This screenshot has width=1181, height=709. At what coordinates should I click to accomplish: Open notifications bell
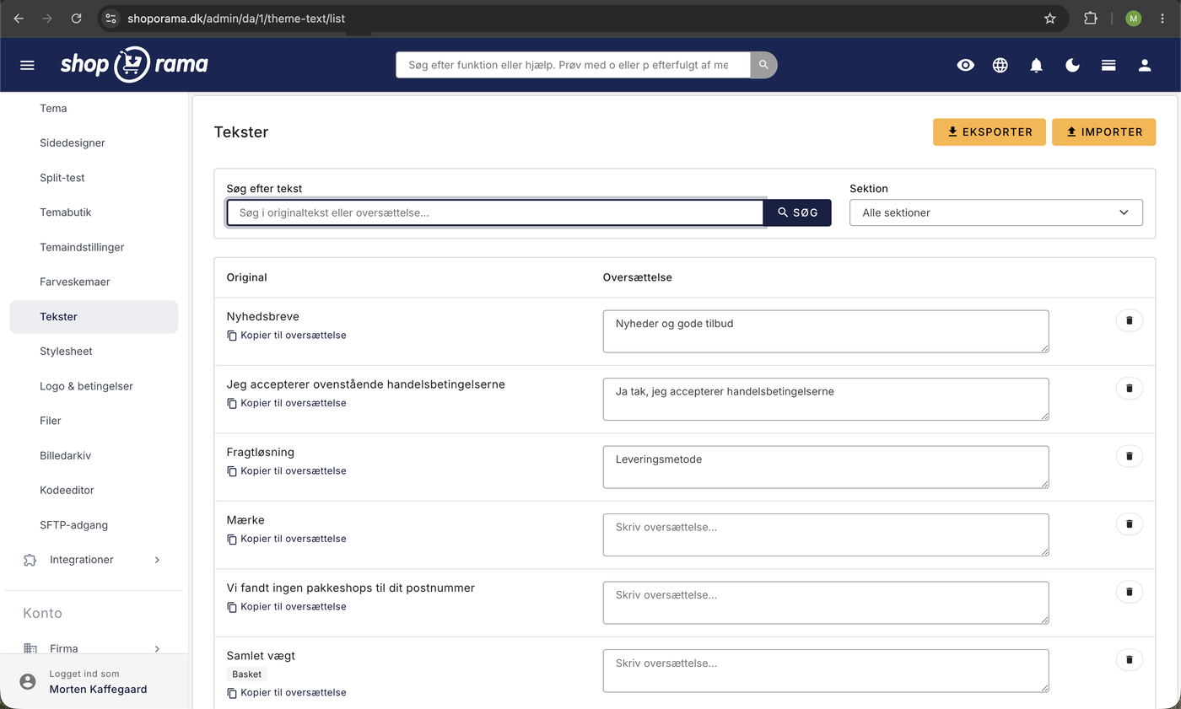(x=1037, y=65)
